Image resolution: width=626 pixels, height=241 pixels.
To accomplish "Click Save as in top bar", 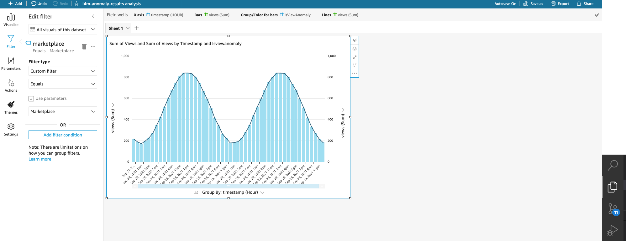I will (x=533, y=4).
